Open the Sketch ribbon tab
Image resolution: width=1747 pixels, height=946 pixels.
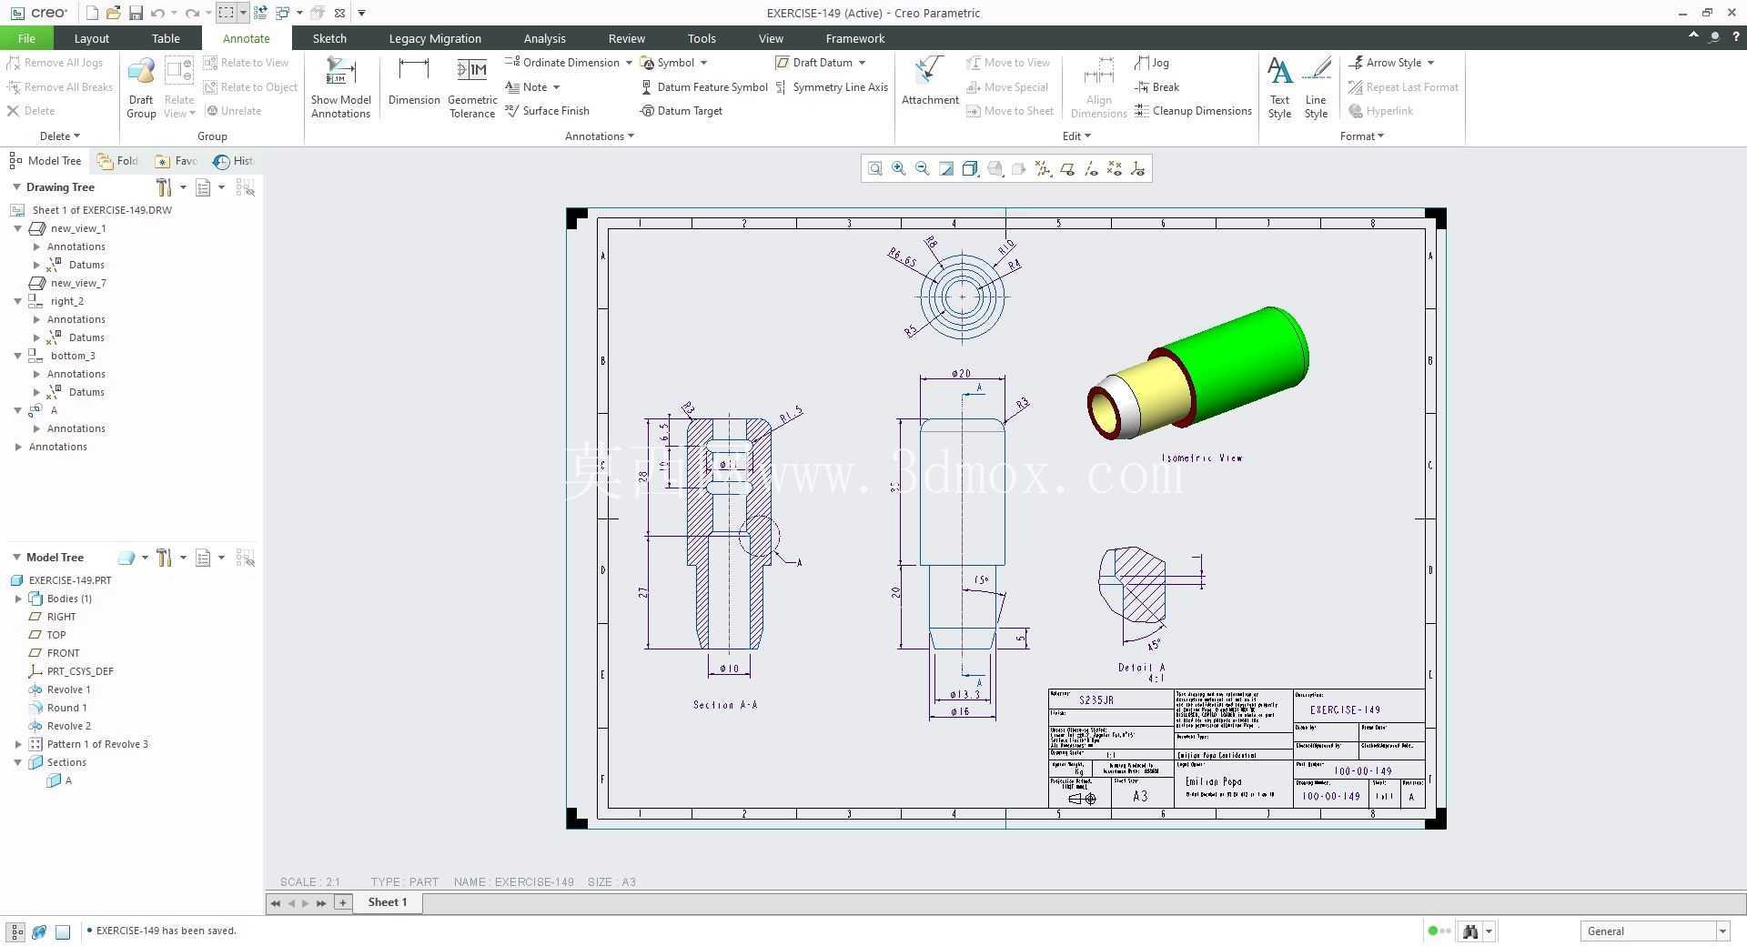[329, 38]
